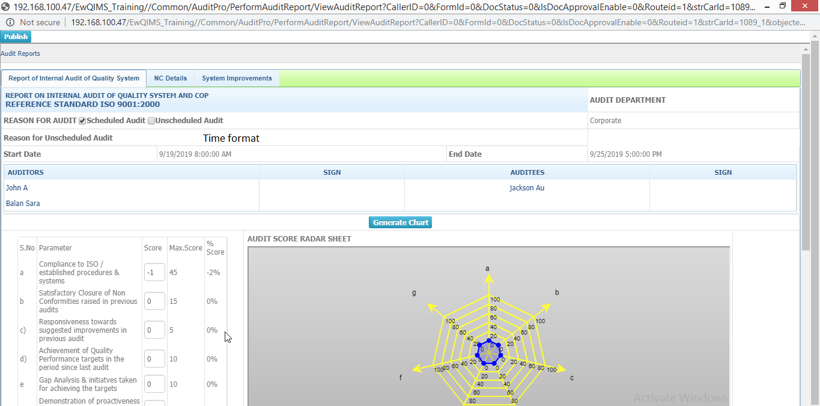This screenshot has height=406, width=820.
Task: Click the Max.Score value 15
Action: (174, 301)
